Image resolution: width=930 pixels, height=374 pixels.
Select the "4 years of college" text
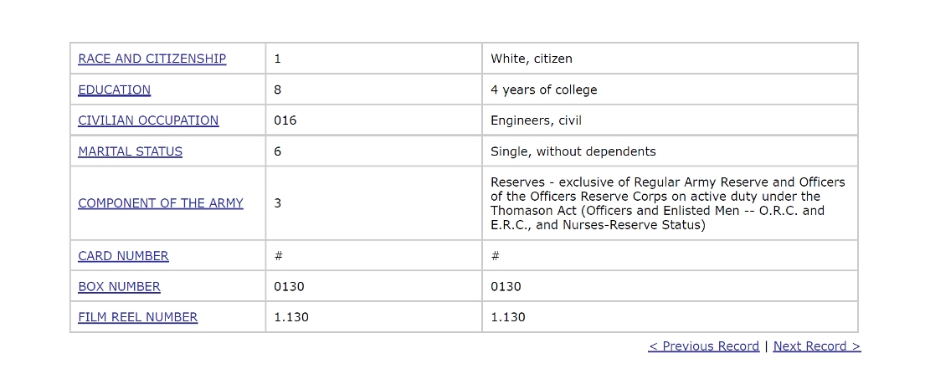pos(543,90)
